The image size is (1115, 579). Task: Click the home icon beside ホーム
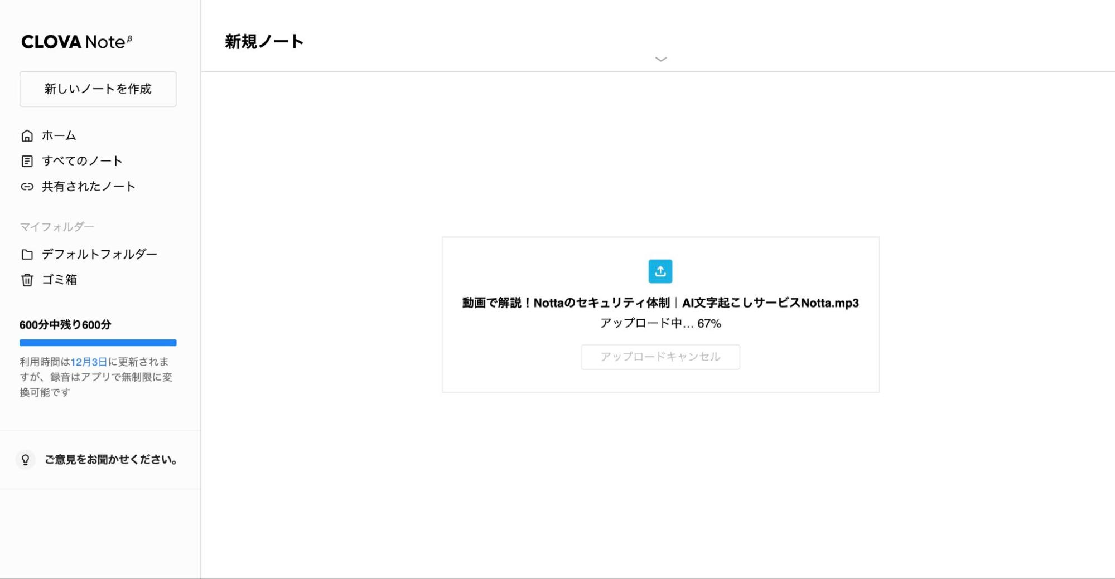(27, 136)
